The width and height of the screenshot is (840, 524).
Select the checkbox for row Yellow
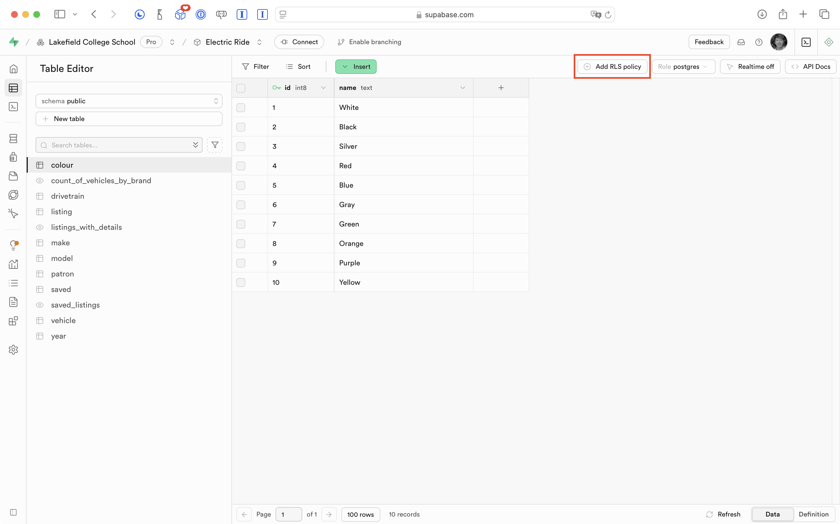tap(241, 283)
